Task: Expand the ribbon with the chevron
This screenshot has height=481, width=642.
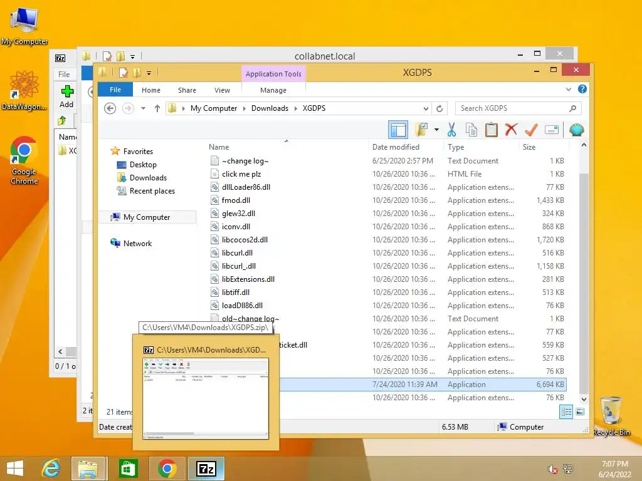Action: [x=568, y=89]
